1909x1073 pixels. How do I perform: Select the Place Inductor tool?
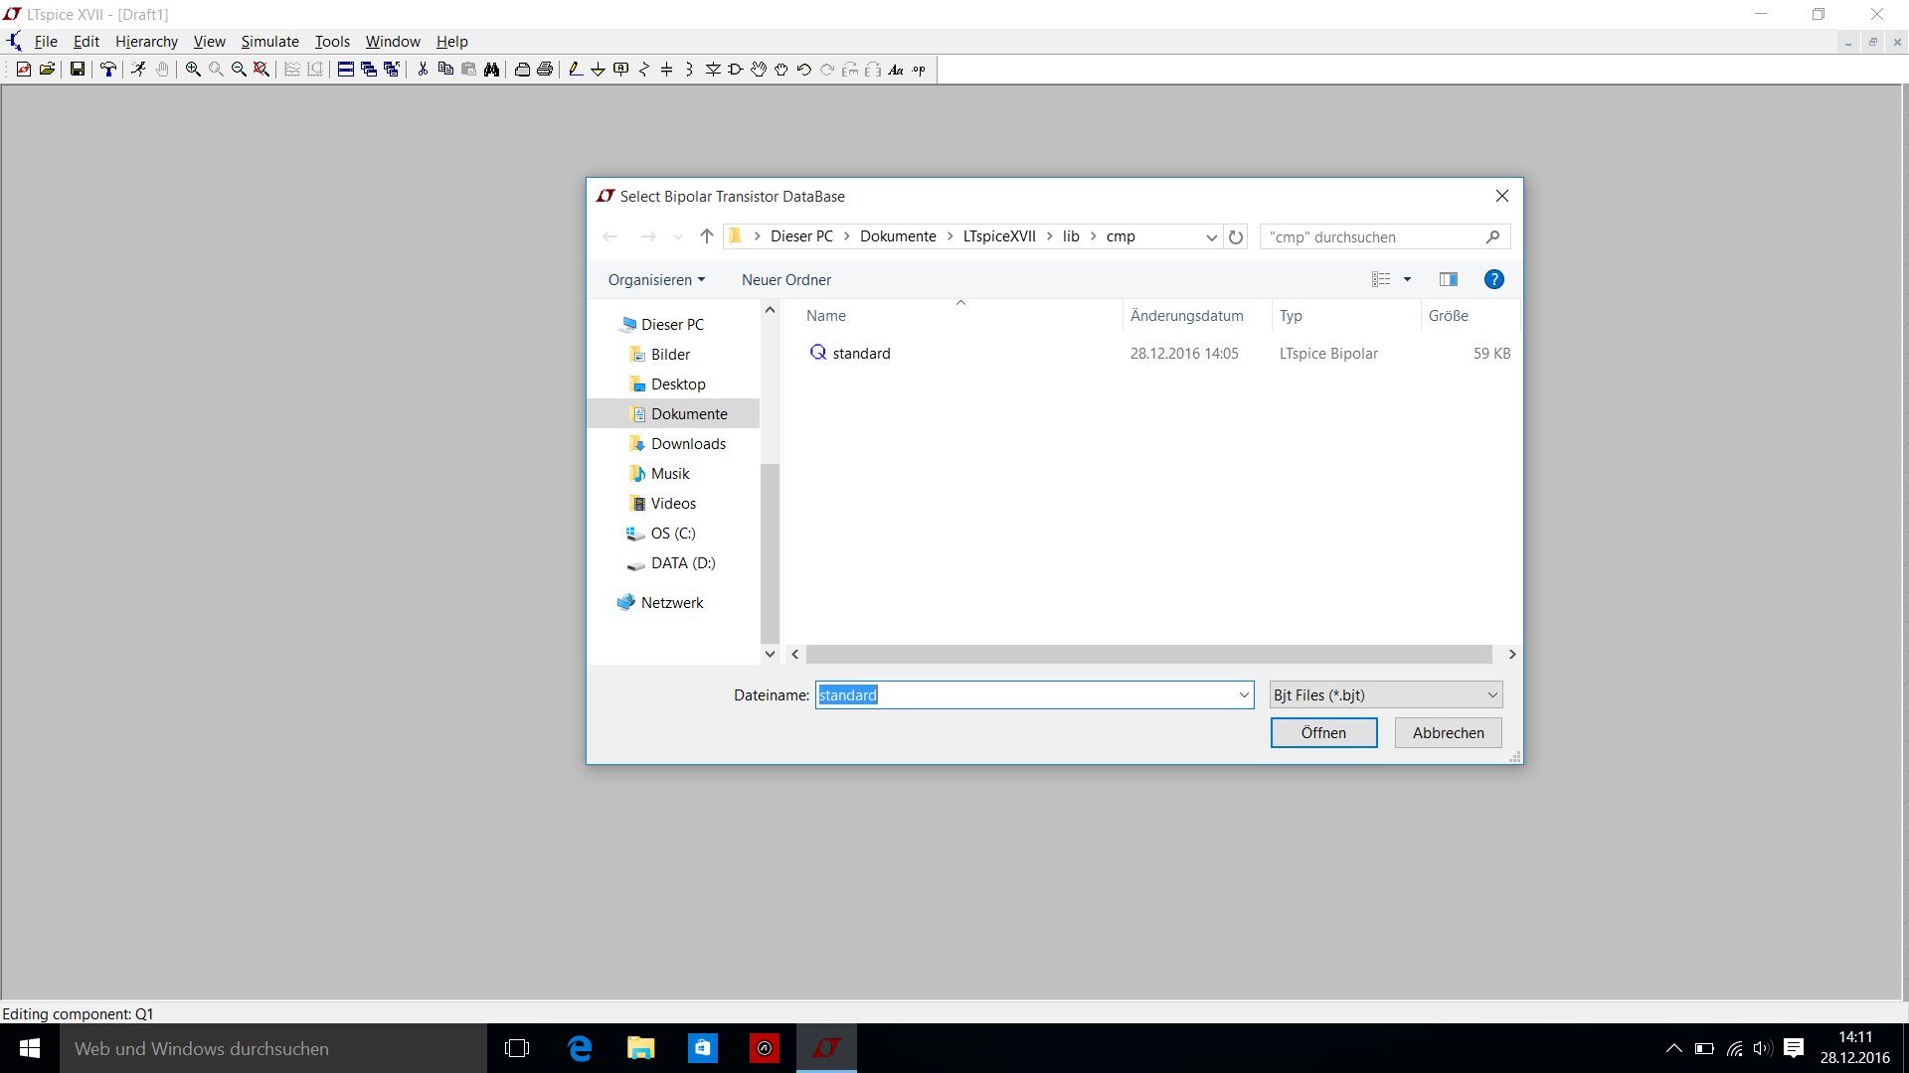tap(690, 70)
